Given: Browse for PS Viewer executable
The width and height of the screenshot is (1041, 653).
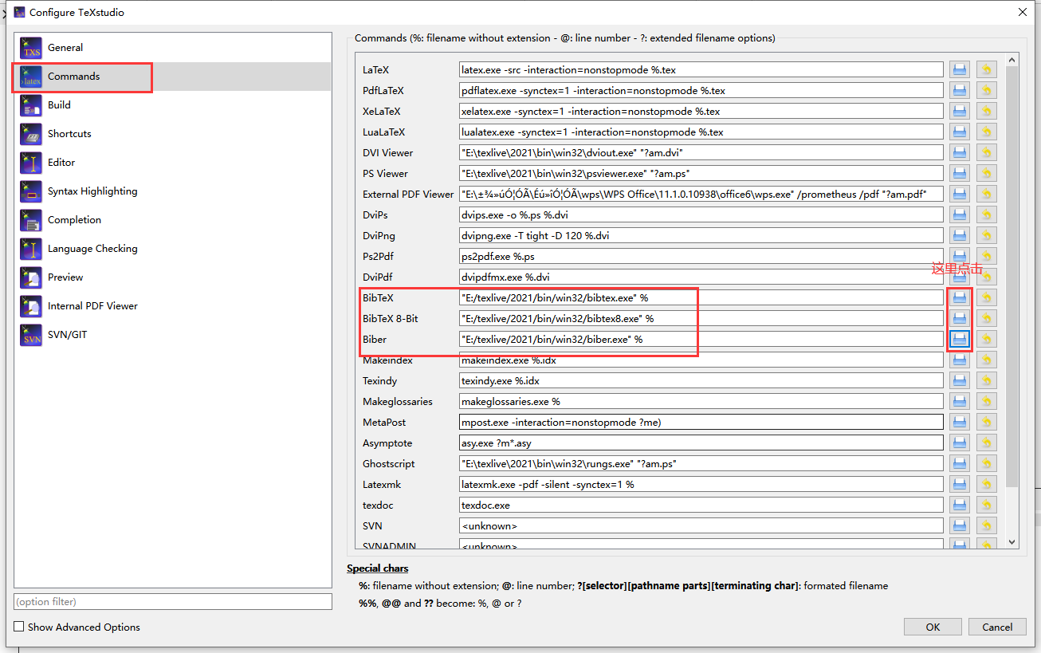Looking at the screenshot, I should pos(960,173).
